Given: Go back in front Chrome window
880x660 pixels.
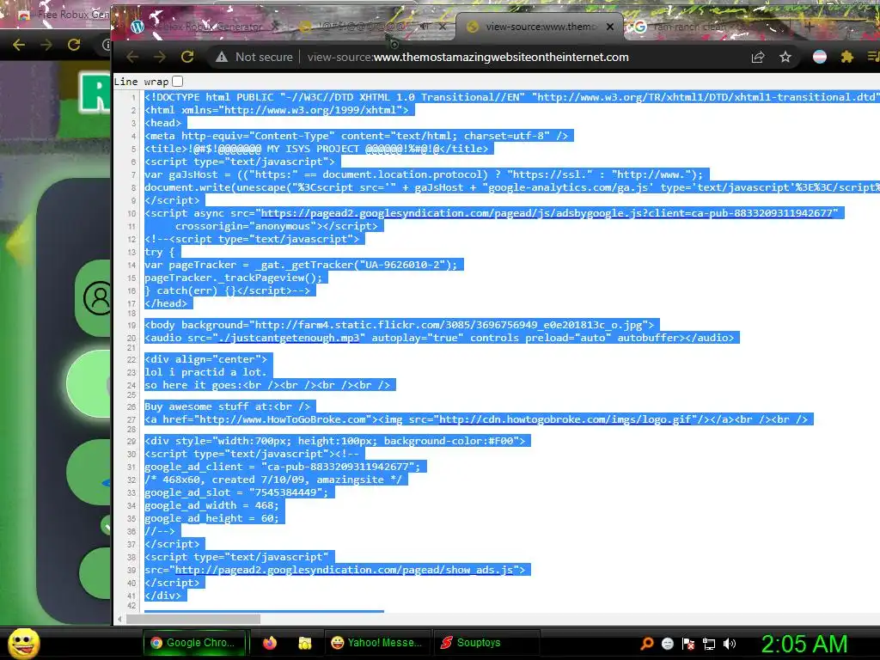Looking at the screenshot, I should pyautogui.click(x=132, y=57).
